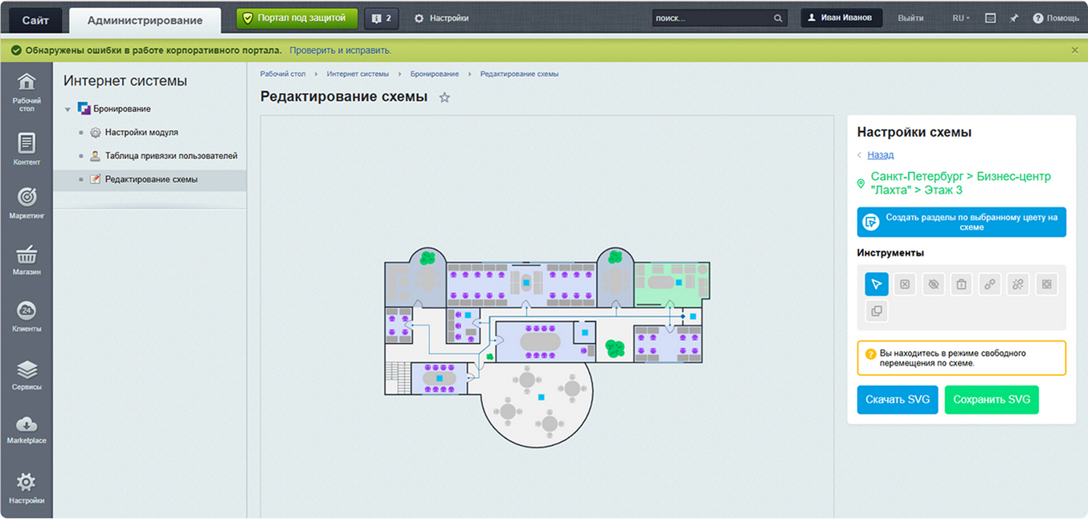1088x519 pixels.
Task: Click in the поиск search field
Action: pyautogui.click(x=711, y=18)
